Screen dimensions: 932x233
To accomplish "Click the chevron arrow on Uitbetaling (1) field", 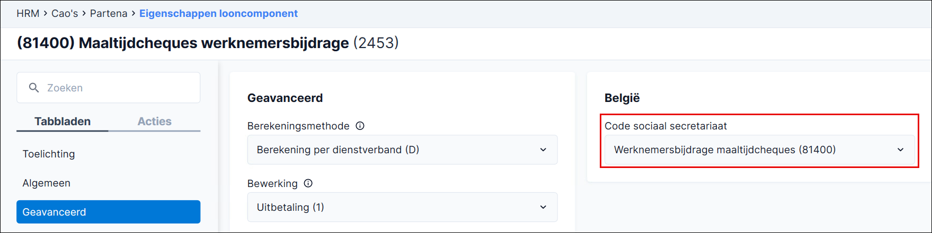I will pos(543,207).
